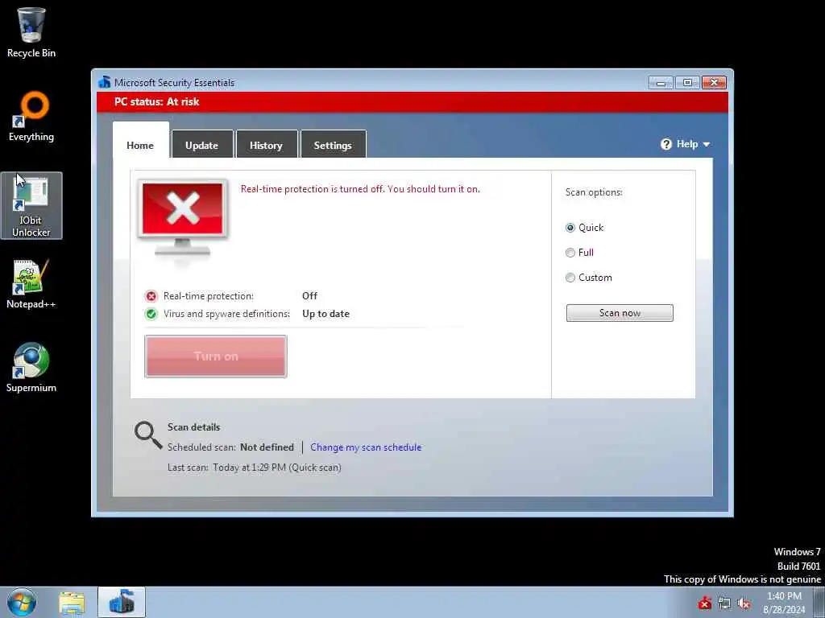Switch to the Update tab
The width and height of the screenshot is (825, 618).
[x=202, y=145]
